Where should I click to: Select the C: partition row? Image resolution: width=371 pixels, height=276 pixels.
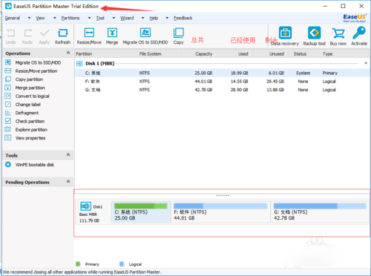pyautogui.click(x=222, y=73)
